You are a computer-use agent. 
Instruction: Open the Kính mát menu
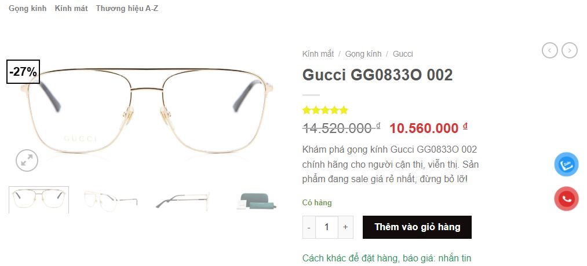pyautogui.click(x=71, y=8)
